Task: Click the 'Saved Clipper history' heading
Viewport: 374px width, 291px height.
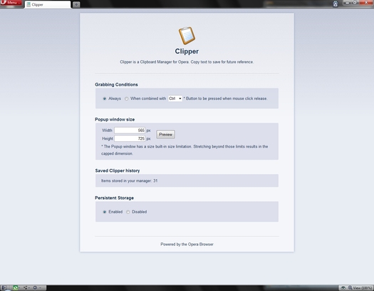Action: [x=118, y=170]
